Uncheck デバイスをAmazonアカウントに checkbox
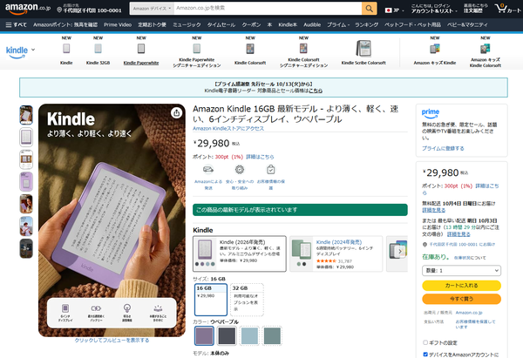Image resolution: width=523 pixels, height=358 pixels. 425,355
